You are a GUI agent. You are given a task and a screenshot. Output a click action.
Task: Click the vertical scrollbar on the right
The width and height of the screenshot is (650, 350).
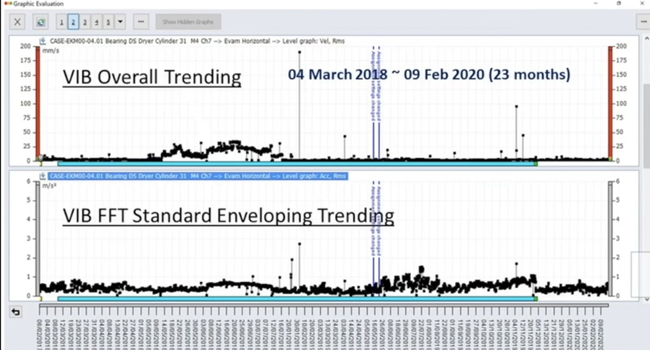pyautogui.click(x=646, y=123)
